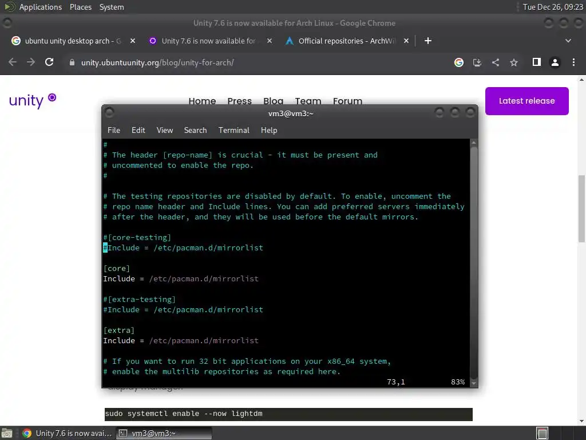Screen dimensions: 586x440
Task: Close the ubuntu unity desktop arch tab
Action: (133, 41)
